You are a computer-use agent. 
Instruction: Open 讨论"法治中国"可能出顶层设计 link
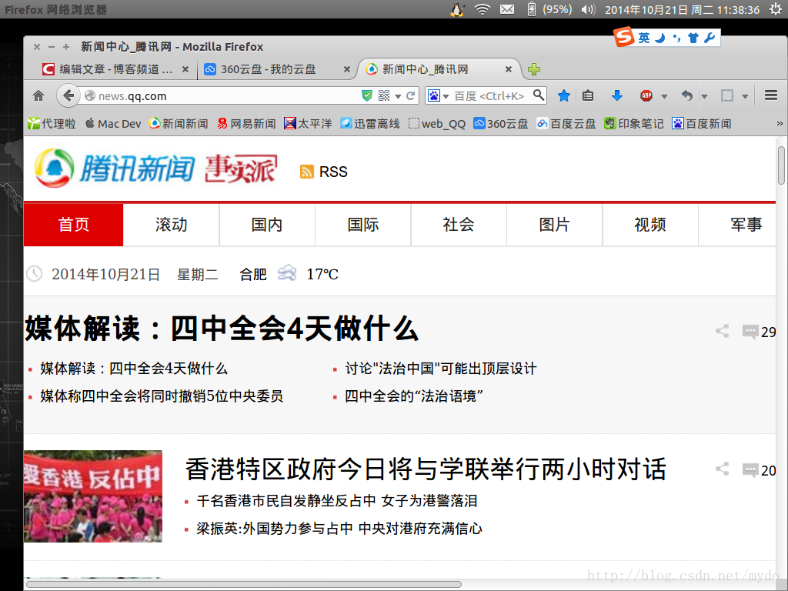click(441, 369)
